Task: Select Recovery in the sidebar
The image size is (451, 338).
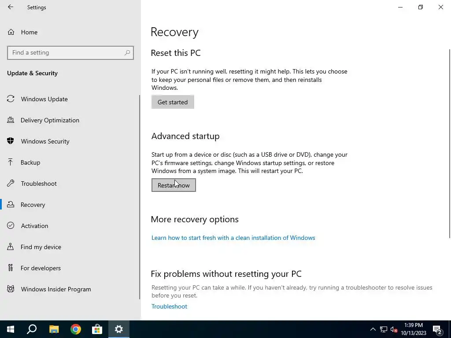Action: click(33, 205)
